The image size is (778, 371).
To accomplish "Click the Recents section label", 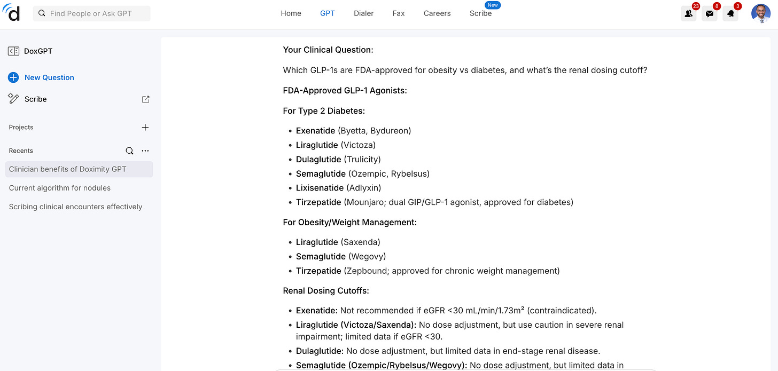I will click(x=21, y=151).
